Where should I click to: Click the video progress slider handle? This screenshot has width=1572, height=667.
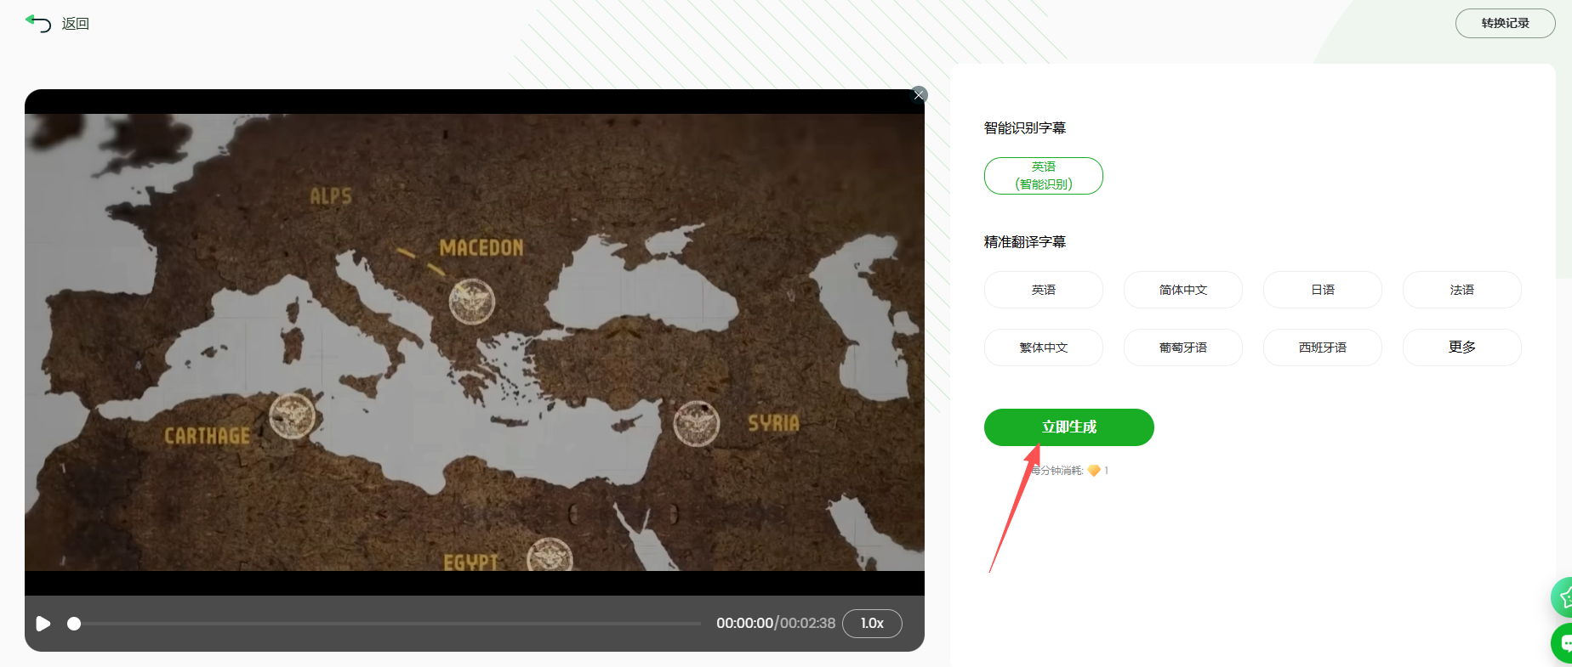(x=74, y=624)
